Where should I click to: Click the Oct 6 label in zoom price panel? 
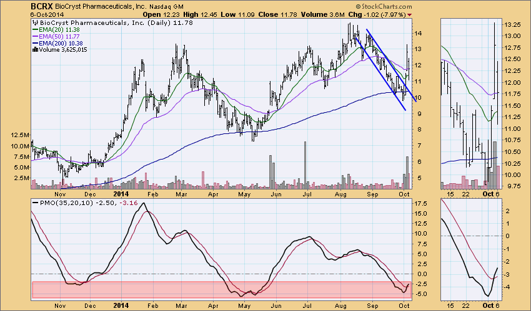(490, 194)
